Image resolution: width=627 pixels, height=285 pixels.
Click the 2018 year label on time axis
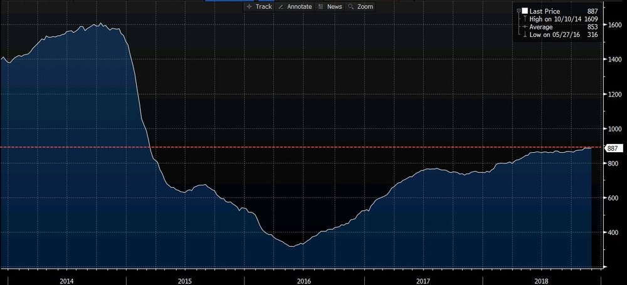coord(542,281)
